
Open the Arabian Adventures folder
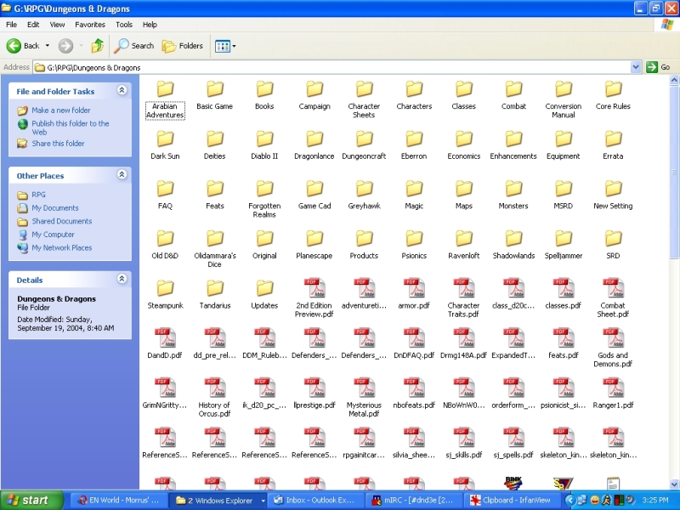pos(165,100)
